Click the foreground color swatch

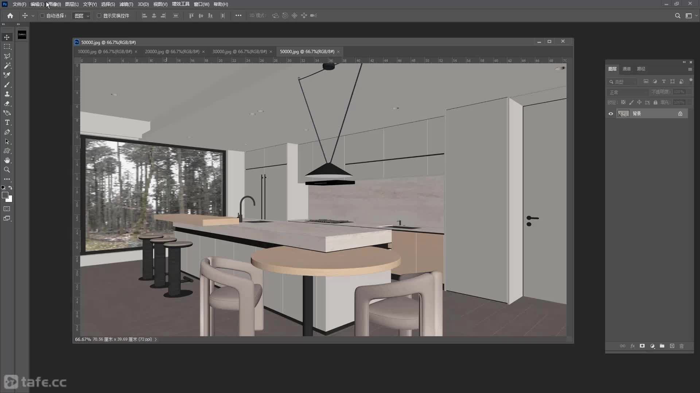click(x=5, y=195)
